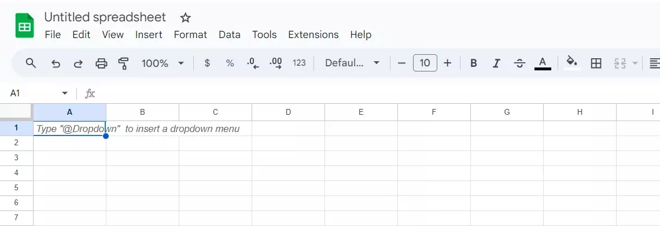Open the fill color paint bucket
The height and width of the screenshot is (226, 660).
[571, 62]
